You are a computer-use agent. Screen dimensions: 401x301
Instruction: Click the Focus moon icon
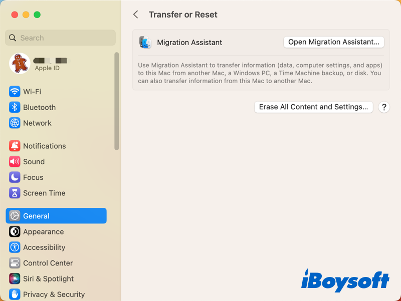coord(15,177)
